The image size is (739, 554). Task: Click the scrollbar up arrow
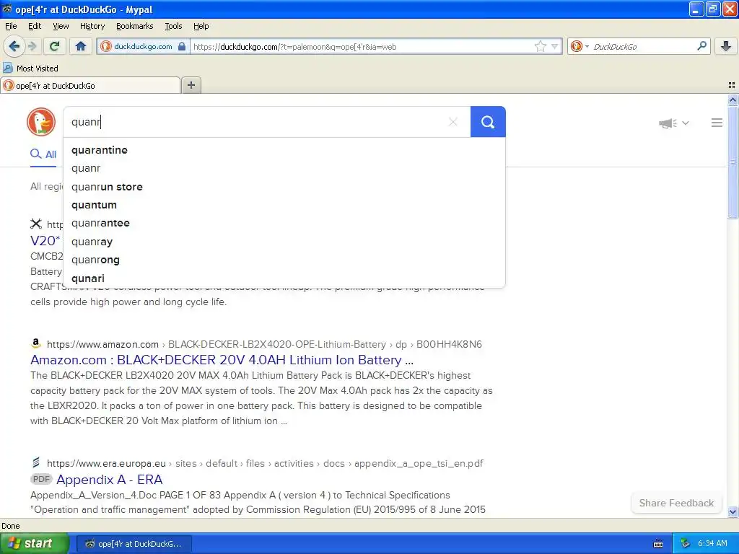[733, 100]
